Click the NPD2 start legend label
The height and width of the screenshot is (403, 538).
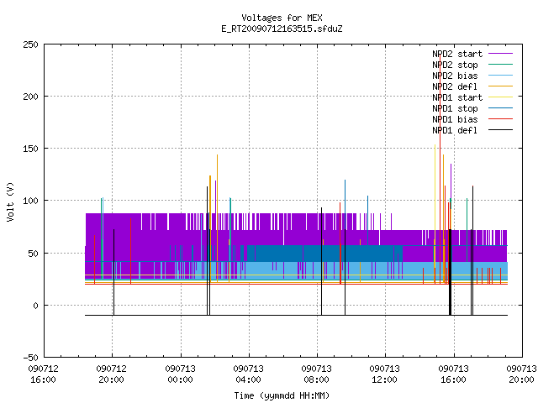[x=457, y=54]
